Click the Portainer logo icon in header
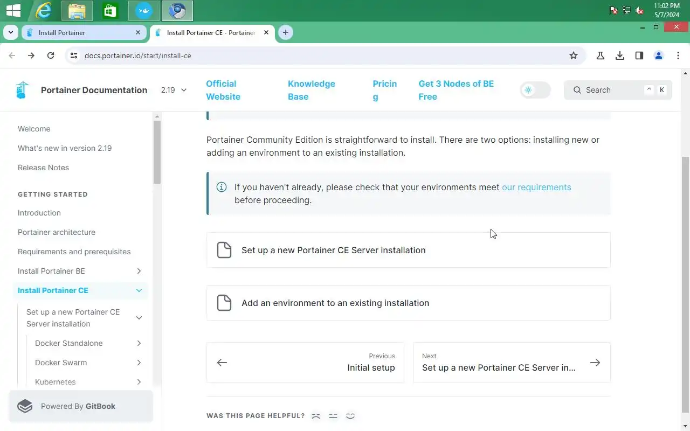The width and height of the screenshot is (690, 431). click(x=22, y=90)
